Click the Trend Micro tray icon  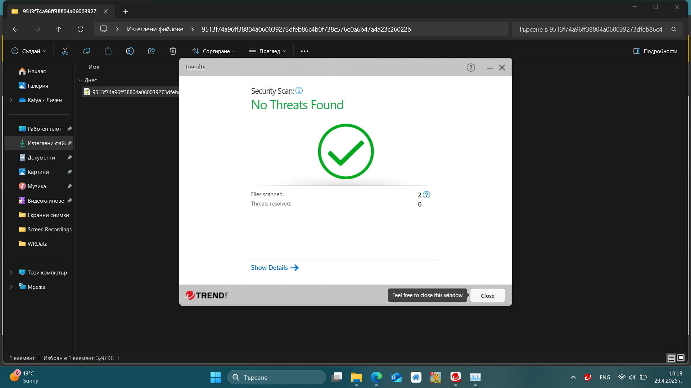pyautogui.click(x=588, y=377)
